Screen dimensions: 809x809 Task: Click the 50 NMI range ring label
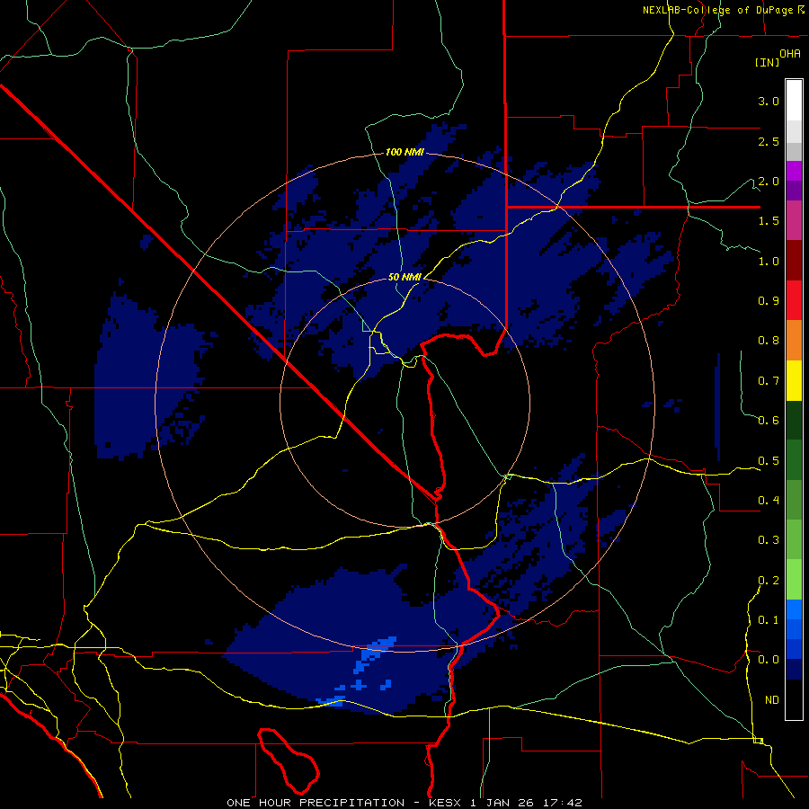tap(404, 277)
